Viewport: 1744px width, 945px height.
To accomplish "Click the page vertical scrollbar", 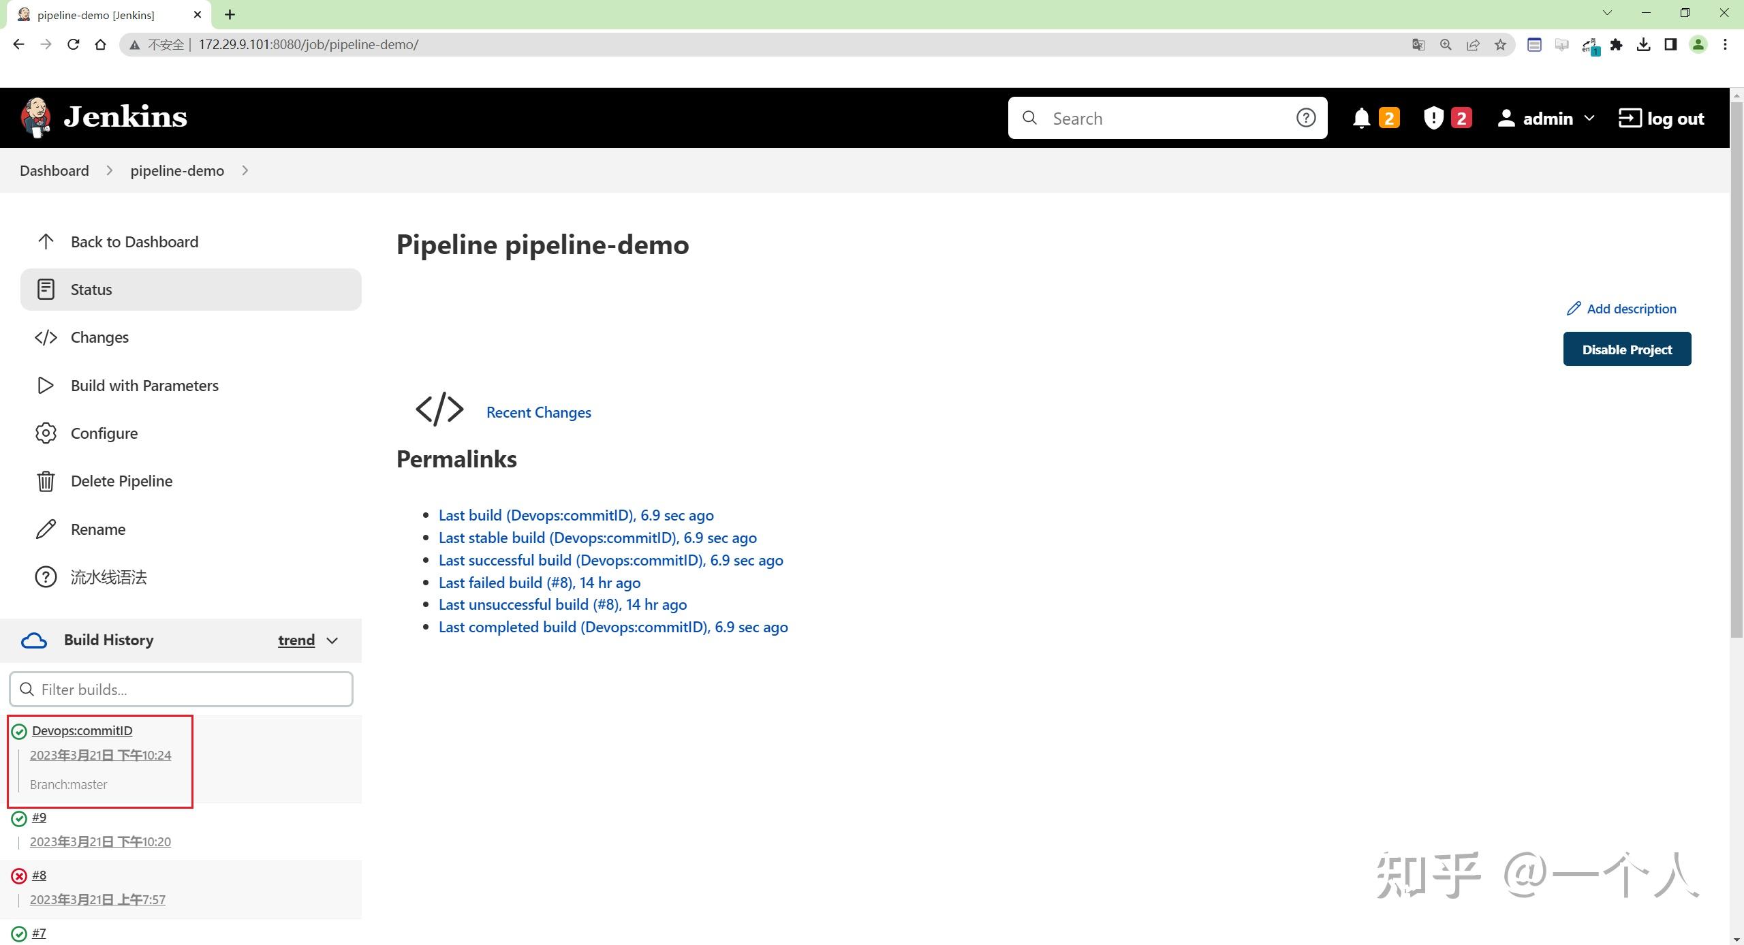I will click(1737, 368).
